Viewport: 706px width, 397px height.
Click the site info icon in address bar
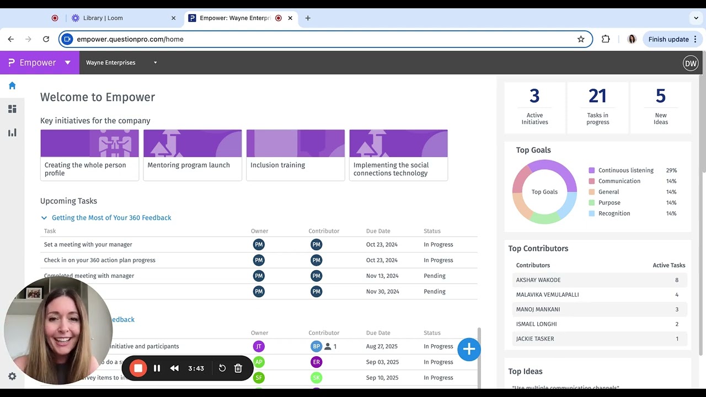coord(67,39)
